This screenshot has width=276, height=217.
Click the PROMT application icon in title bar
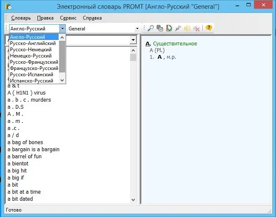click(x=8, y=6)
